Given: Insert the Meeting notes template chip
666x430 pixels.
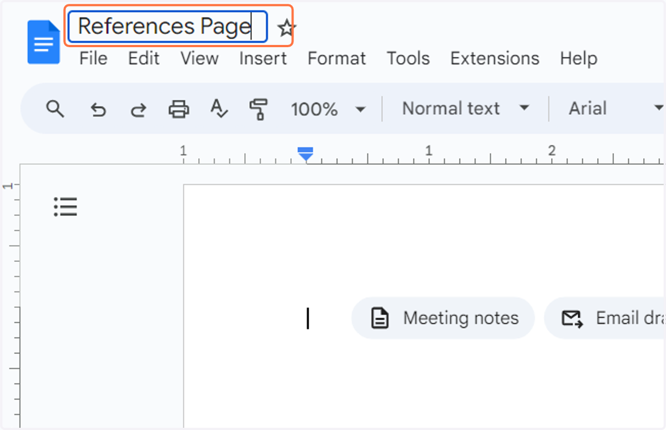Looking at the screenshot, I should click(443, 318).
